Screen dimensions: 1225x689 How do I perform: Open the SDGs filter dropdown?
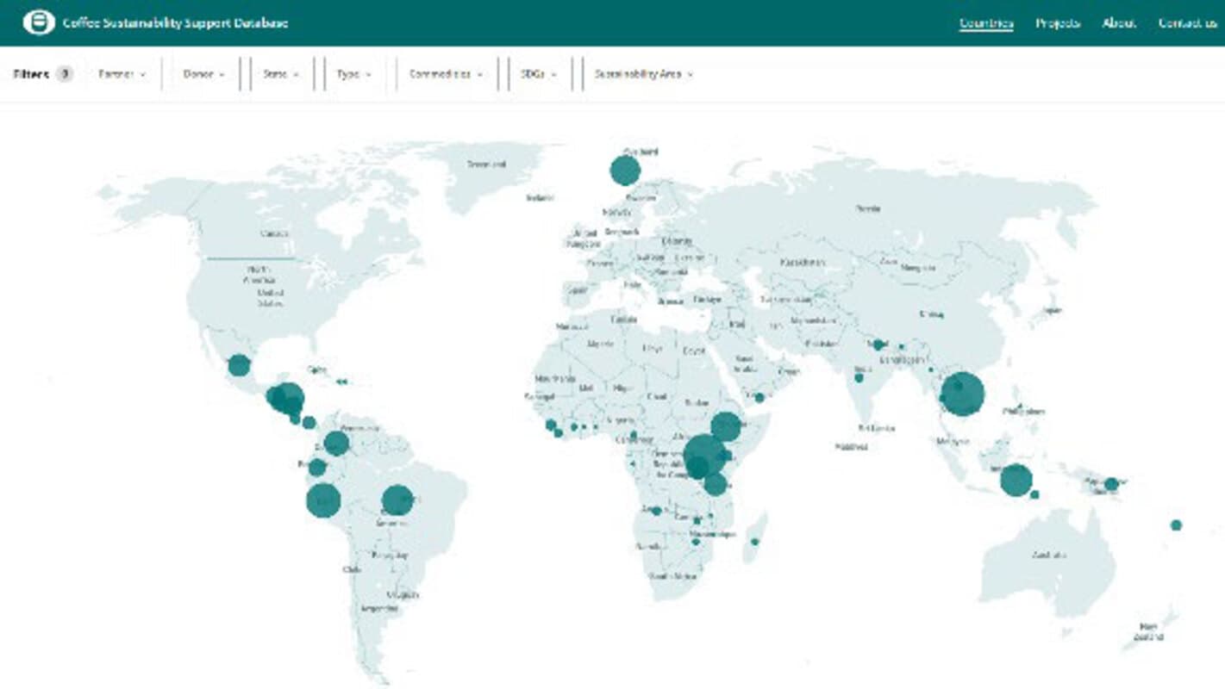[x=539, y=74]
